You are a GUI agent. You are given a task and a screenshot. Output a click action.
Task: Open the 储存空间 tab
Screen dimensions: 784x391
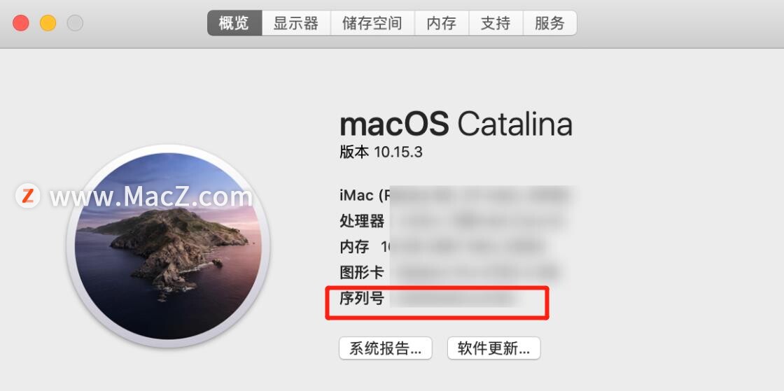pos(372,23)
